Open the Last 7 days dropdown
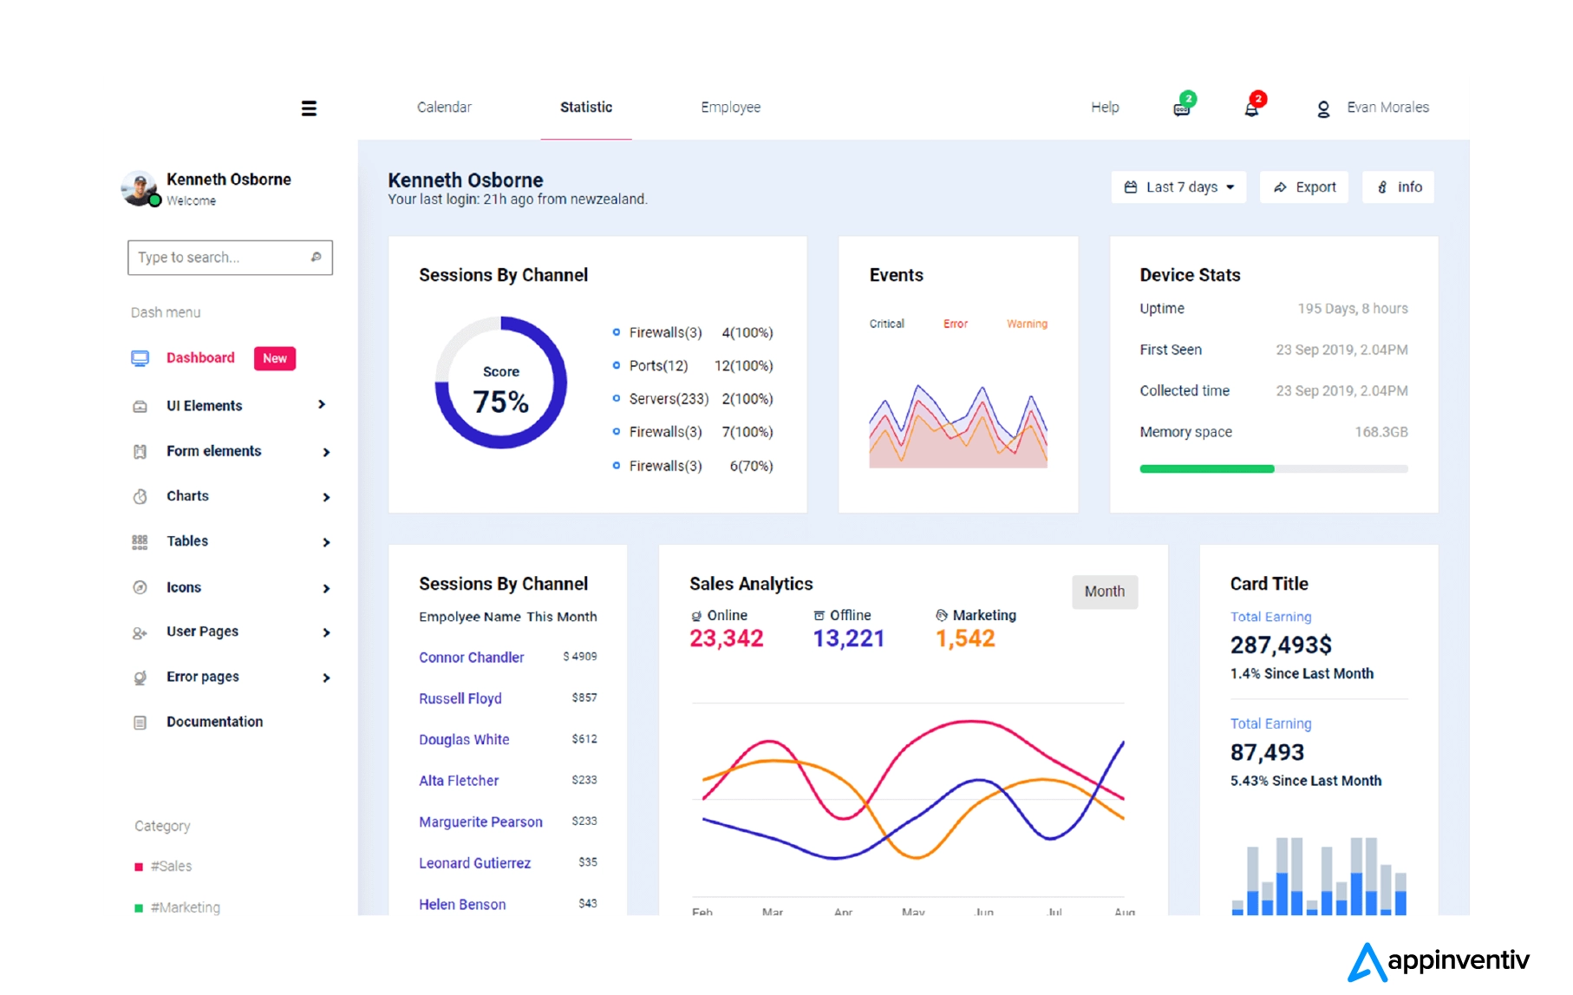 click(x=1178, y=187)
